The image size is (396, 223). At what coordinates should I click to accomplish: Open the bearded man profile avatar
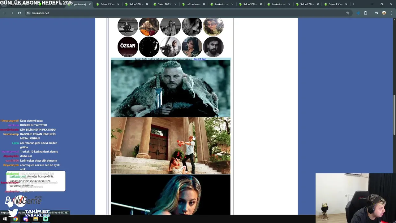(213, 47)
